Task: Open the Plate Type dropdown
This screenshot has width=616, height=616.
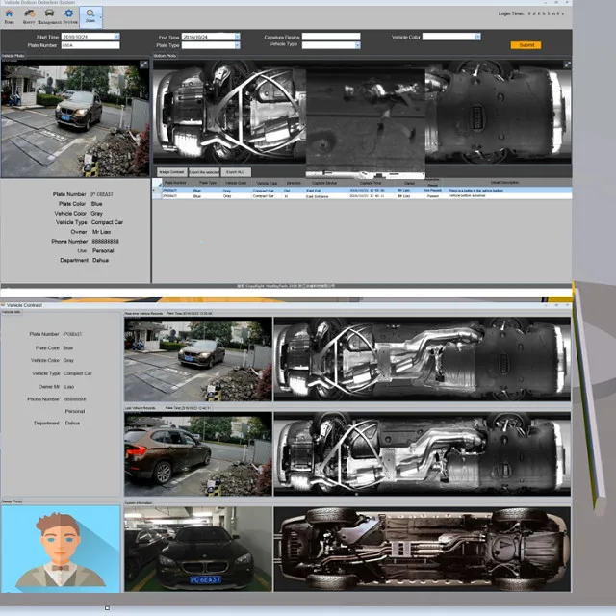Action: click(237, 45)
